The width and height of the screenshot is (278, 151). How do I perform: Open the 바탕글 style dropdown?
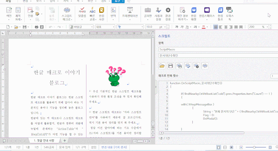point(92,27)
